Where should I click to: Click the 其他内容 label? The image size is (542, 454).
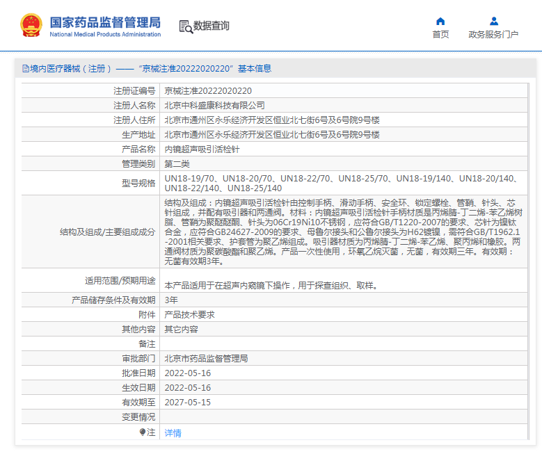click(138, 329)
